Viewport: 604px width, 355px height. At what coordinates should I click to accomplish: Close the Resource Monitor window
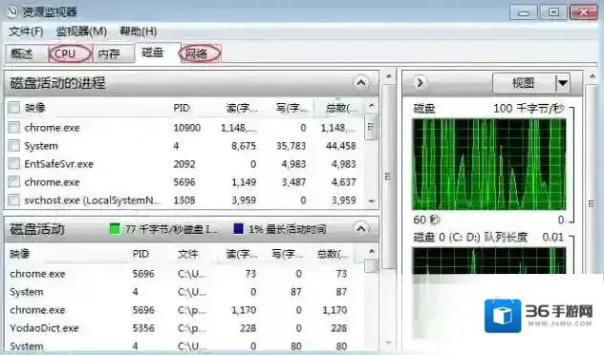coord(584,12)
